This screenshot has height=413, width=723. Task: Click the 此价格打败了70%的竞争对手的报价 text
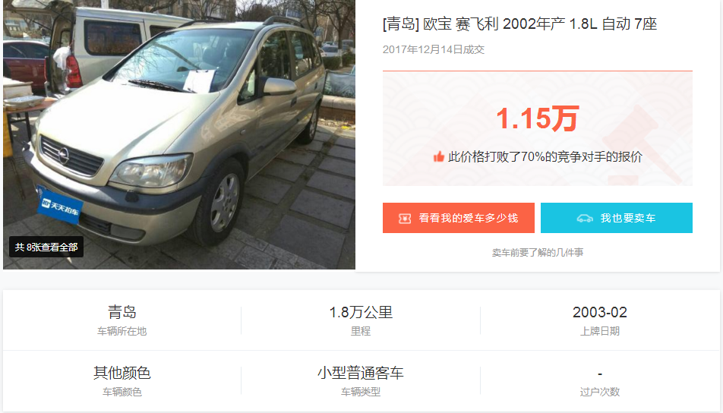point(545,156)
